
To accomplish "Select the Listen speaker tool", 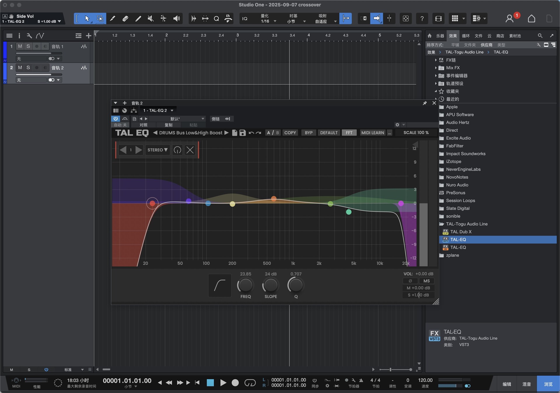I will pos(176,19).
